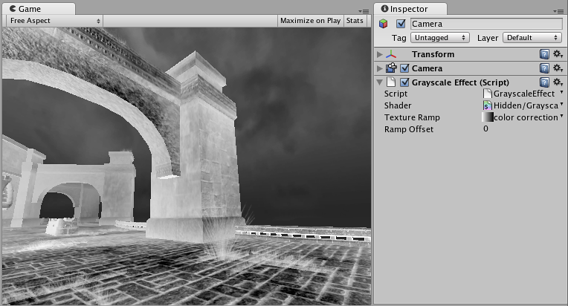Click the Grayscale Effect (Script) title
Viewport: 568px width, 306px height.
(x=460, y=82)
